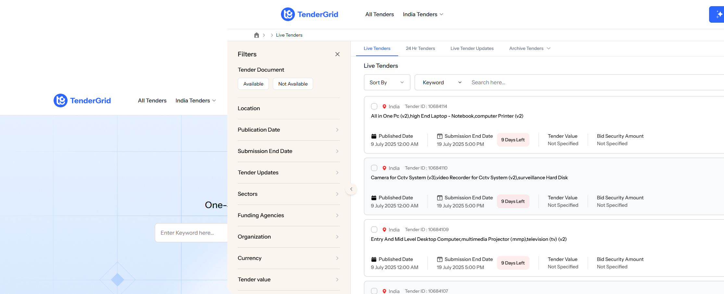This screenshot has height=294, width=724.
Task: Click location pin icon of tender 10684114
Action: [384, 106]
